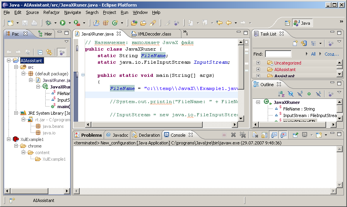Click the New Java Class icon
The image size is (347, 207).
tap(115, 23)
